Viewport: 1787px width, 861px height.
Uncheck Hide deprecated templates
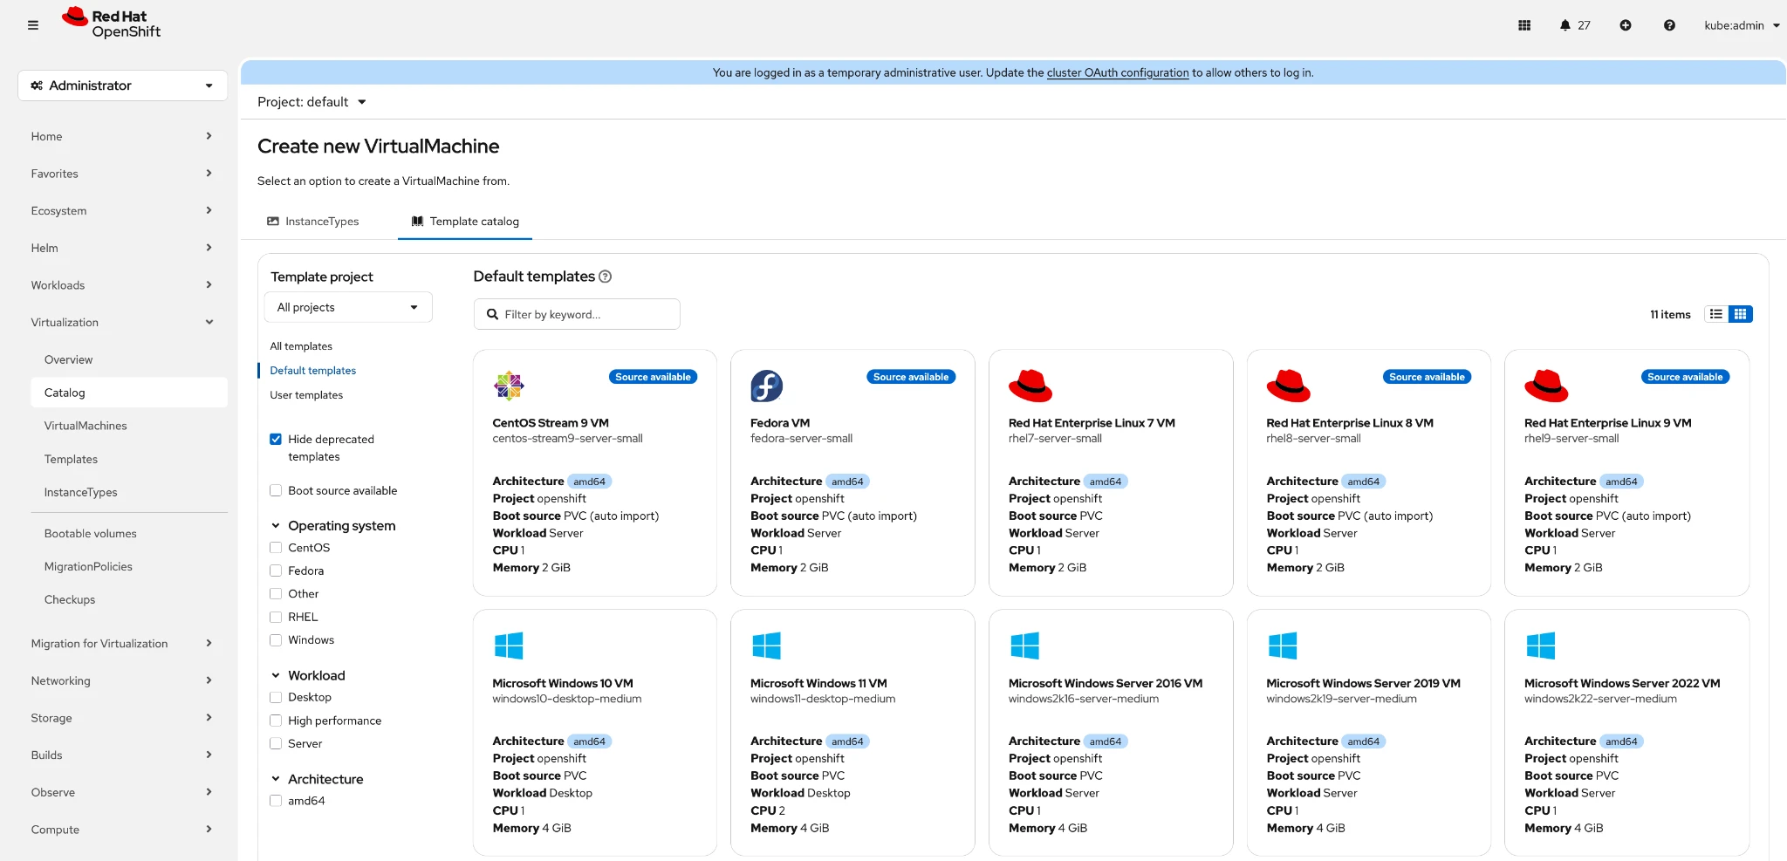pyautogui.click(x=276, y=440)
